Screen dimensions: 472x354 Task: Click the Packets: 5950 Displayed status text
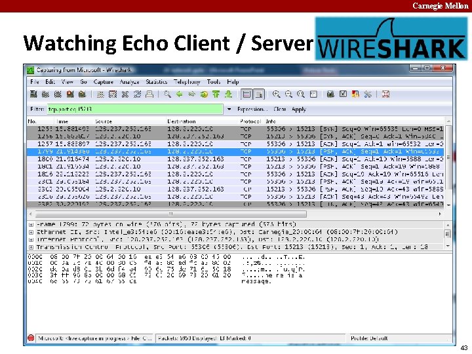(204, 338)
